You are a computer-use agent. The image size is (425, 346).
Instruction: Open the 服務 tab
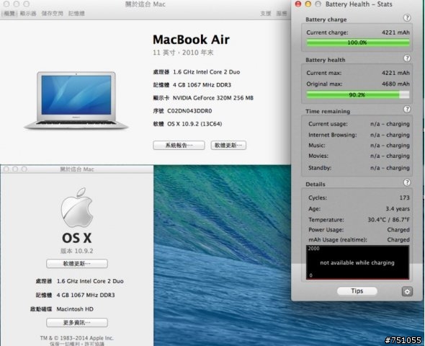(282, 13)
